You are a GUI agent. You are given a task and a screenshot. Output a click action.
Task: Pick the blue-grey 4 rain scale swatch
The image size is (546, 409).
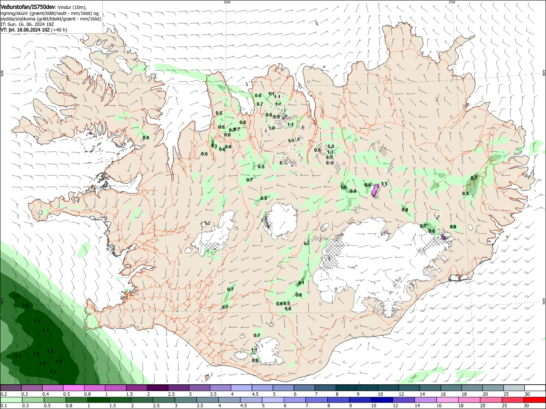(229, 400)
